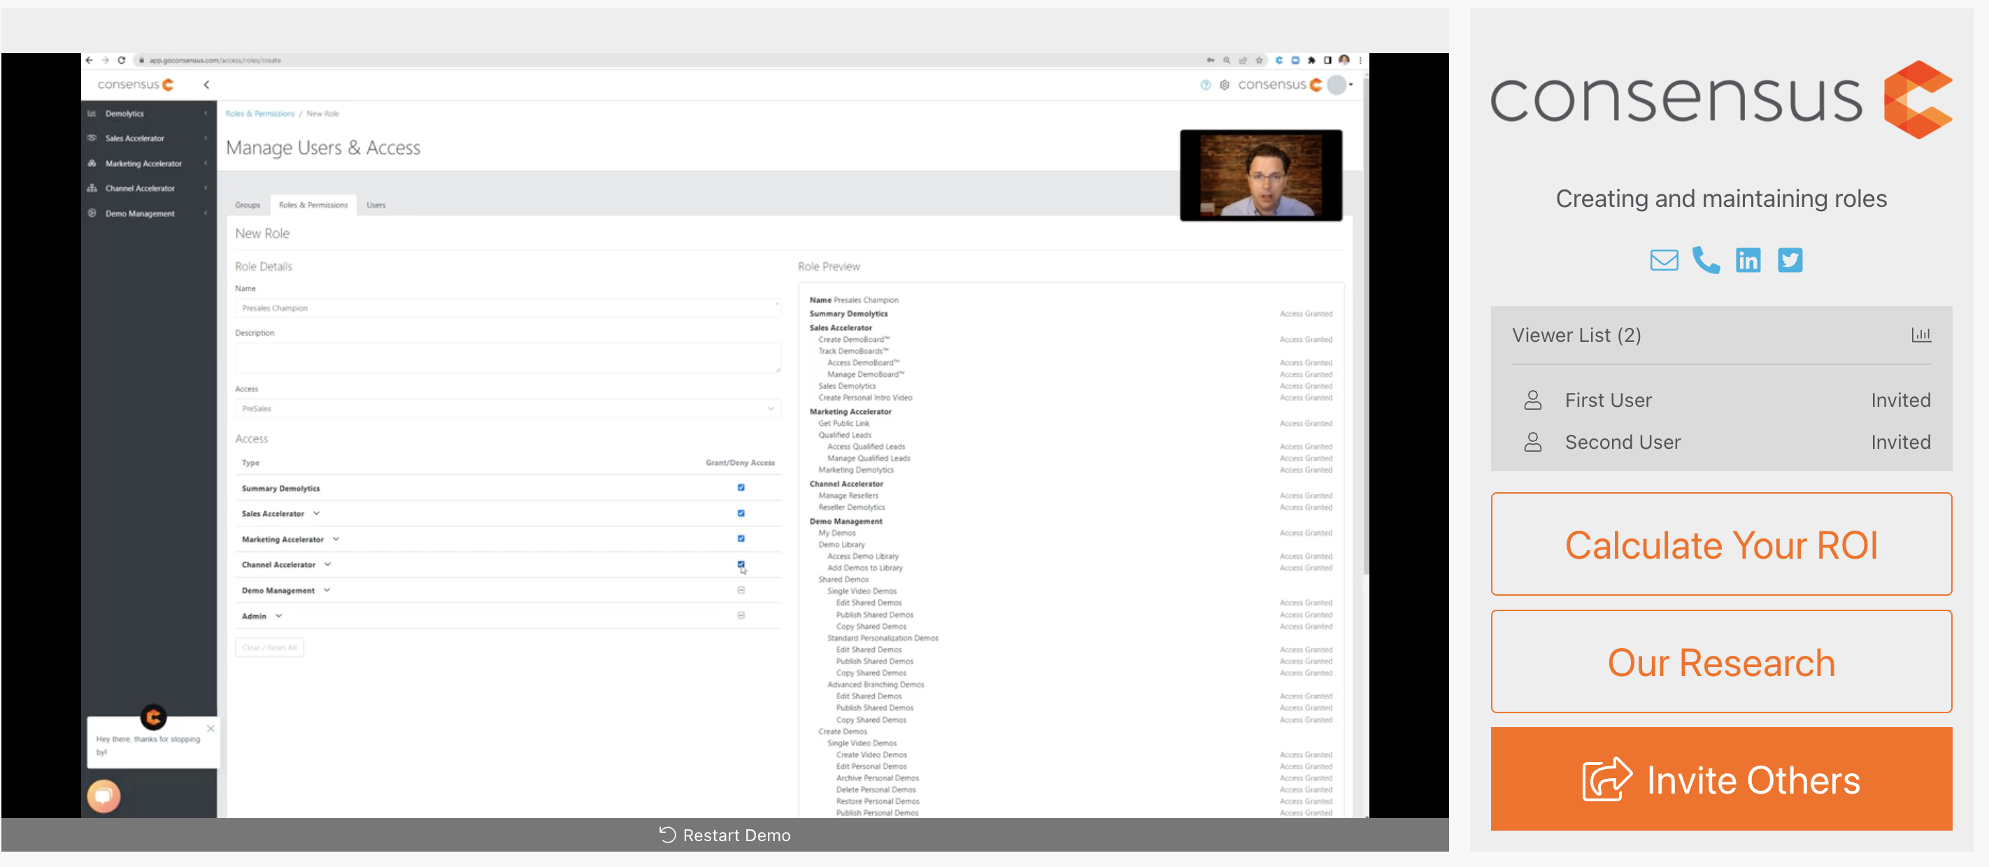Go back with the browser back arrow

tap(90, 60)
